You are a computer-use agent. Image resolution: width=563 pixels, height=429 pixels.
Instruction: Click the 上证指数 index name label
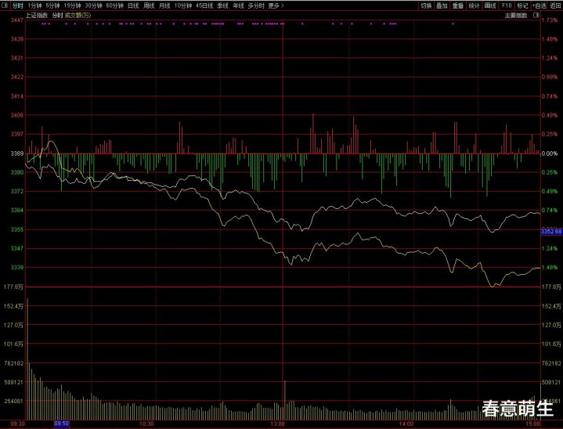[36, 16]
